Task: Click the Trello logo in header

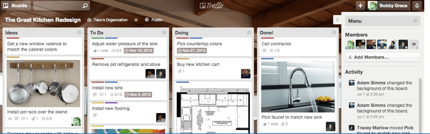Action: tap(212, 6)
